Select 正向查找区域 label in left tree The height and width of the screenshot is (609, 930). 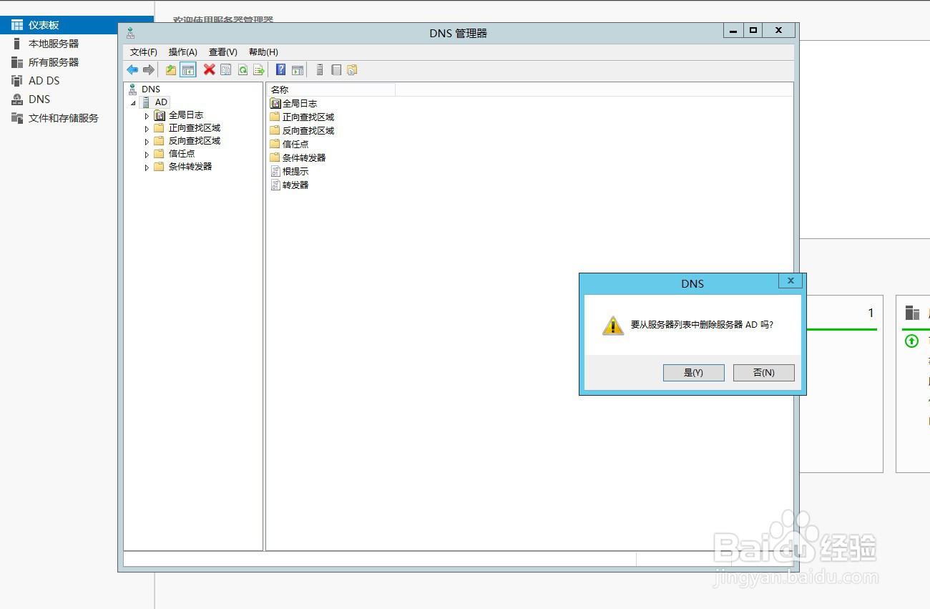[195, 128]
